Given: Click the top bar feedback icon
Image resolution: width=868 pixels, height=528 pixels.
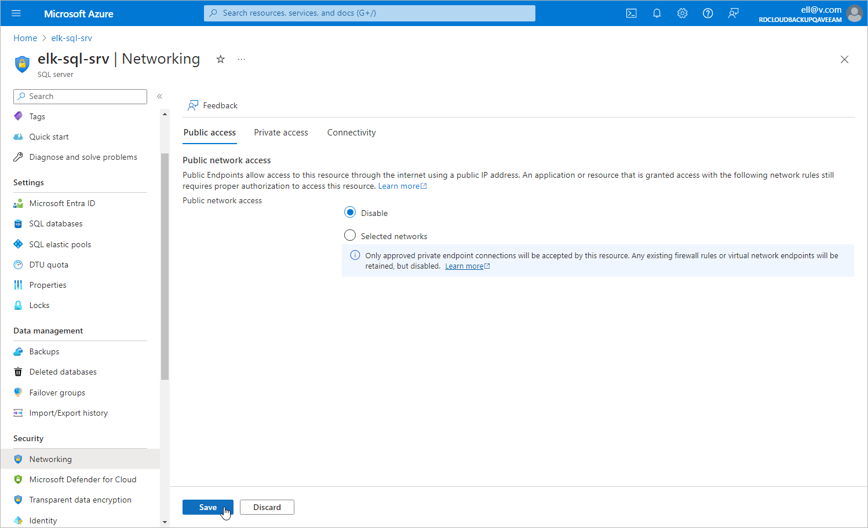Looking at the screenshot, I should pos(734,13).
